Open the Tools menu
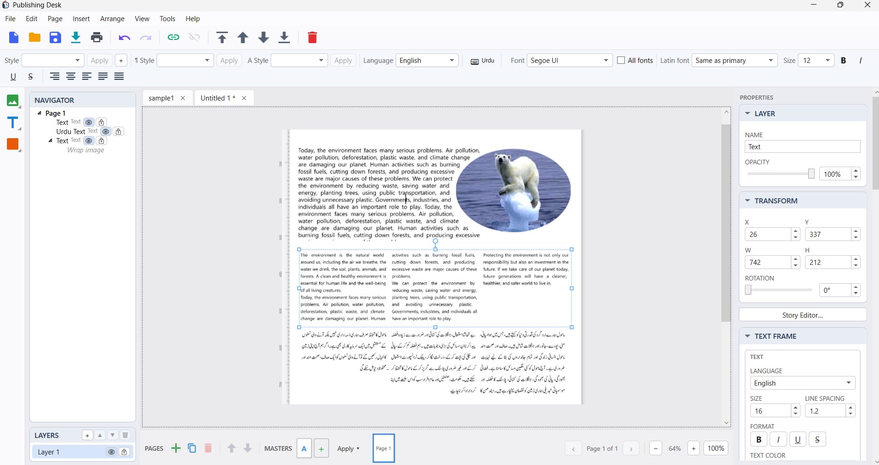The width and height of the screenshot is (879, 465). (167, 19)
